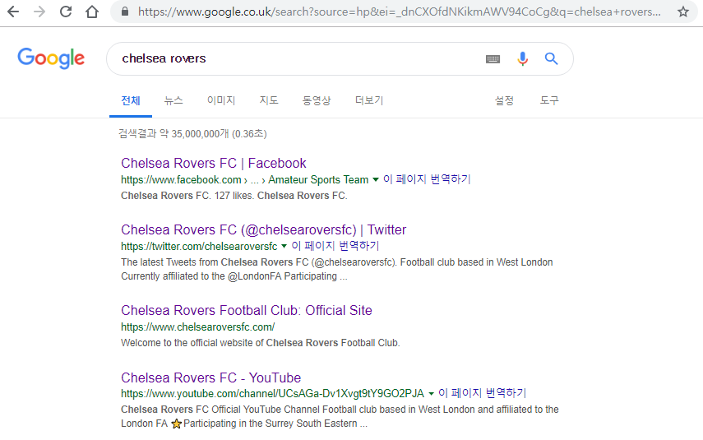Viewport: 703px width, 440px height.
Task: Open the browser home page icon
Action: pyautogui.click(x=92, y=12)
